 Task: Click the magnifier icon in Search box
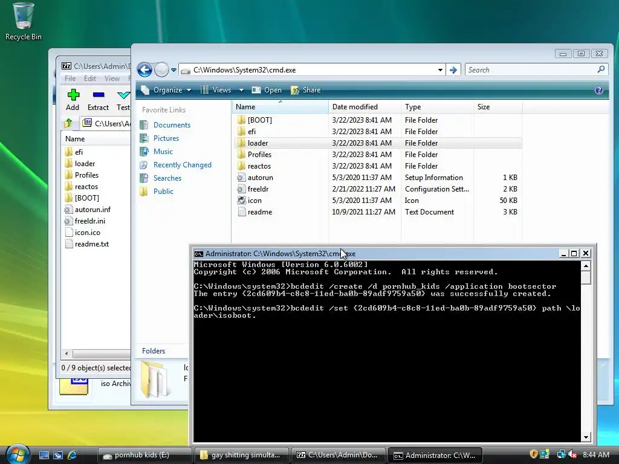601,69
